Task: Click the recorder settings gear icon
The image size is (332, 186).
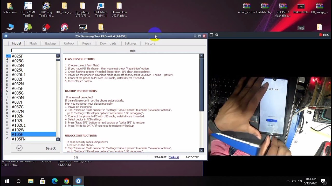Action: (217, 35)
